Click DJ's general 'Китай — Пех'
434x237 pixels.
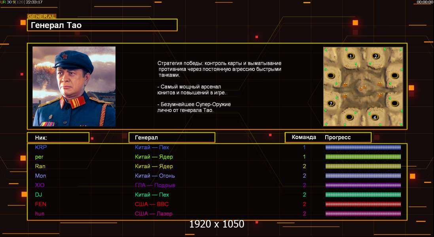[x=152, y=195]
